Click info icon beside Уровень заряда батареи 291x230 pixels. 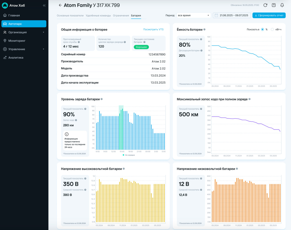[x=102, y=99]
